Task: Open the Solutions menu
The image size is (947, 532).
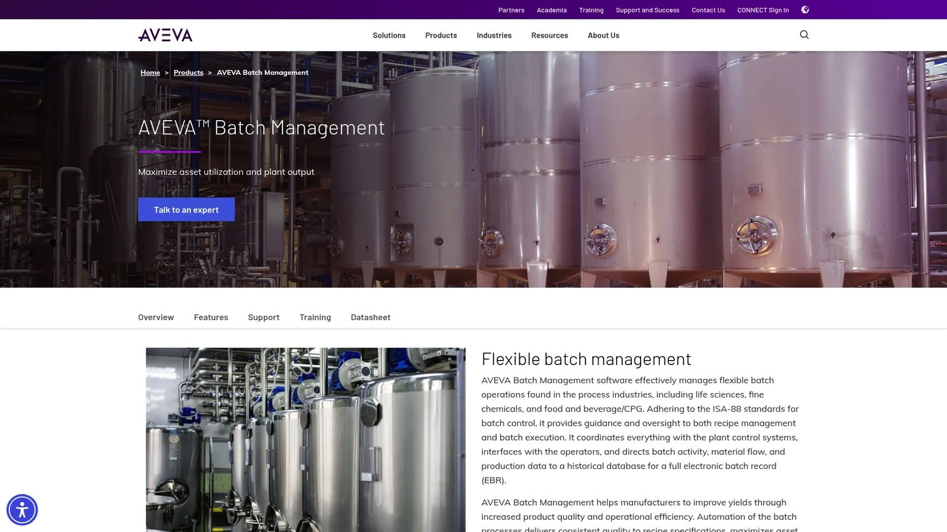Action: [389, 36]
